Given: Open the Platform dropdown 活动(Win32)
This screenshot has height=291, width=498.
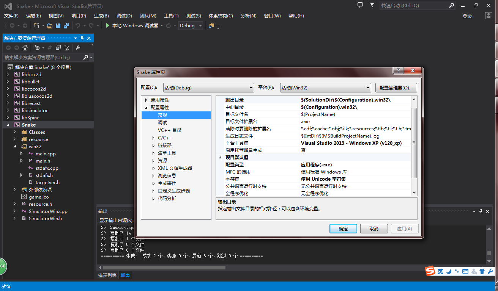Looking at the screenshot, I should (325, 88).
